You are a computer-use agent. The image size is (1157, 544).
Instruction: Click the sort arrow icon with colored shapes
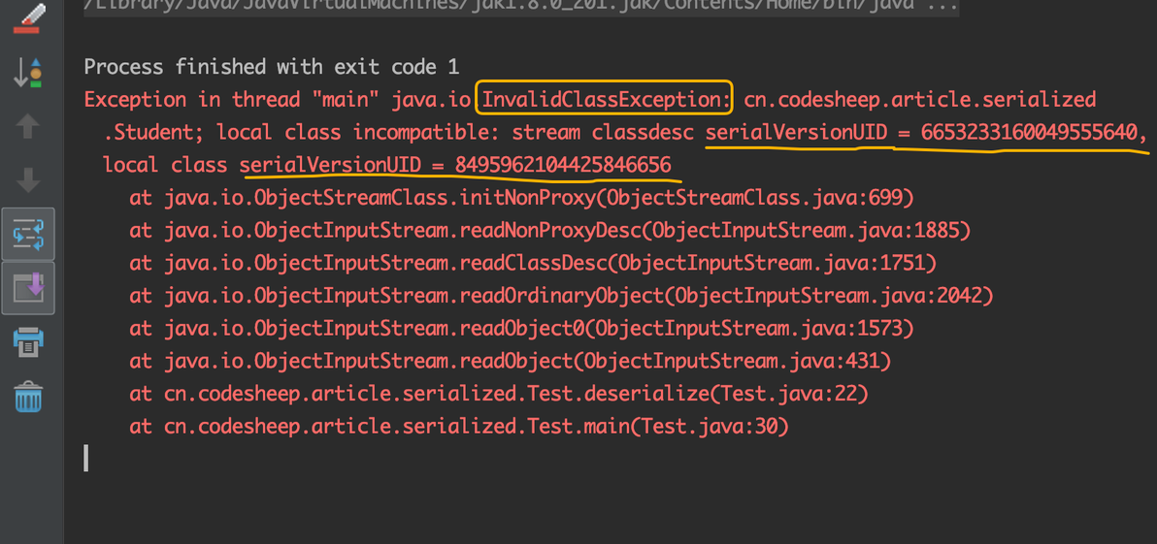click(x=28, y=72)
